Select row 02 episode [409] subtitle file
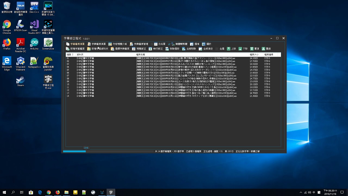Viewport: 348px width, 196px height. 173,61
